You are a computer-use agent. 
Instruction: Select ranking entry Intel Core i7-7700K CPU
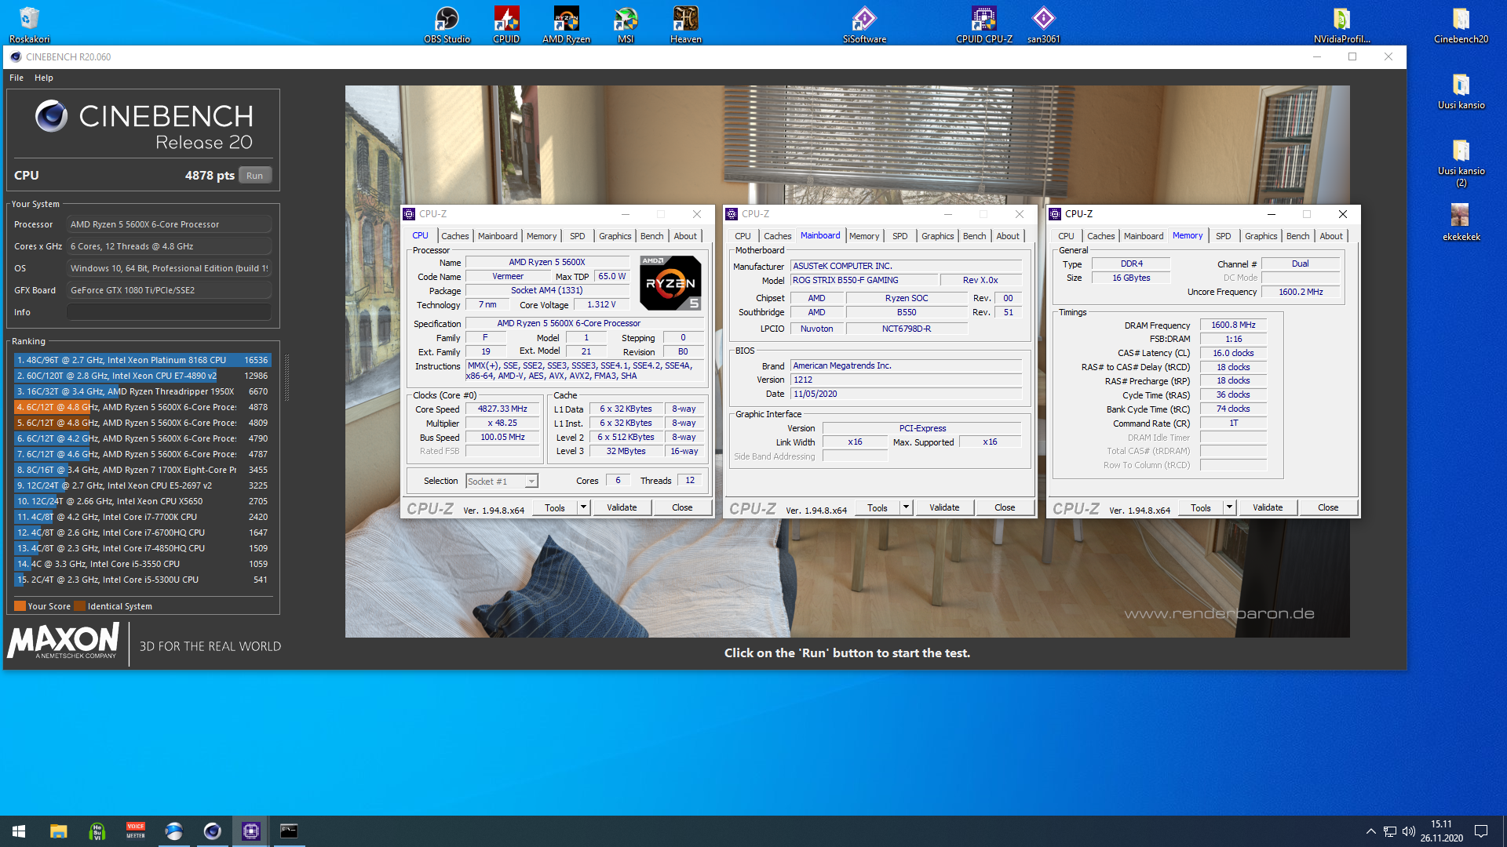tap(142, 517)
